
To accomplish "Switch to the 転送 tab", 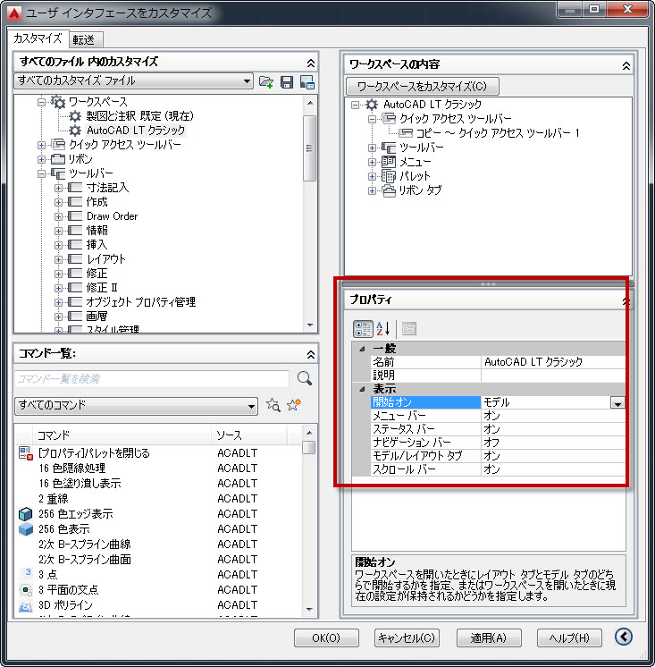I will [84, 40].
